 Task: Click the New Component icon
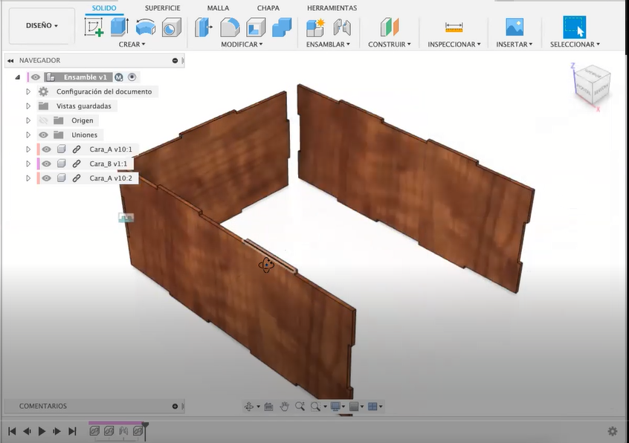click(x=316, y=28)
